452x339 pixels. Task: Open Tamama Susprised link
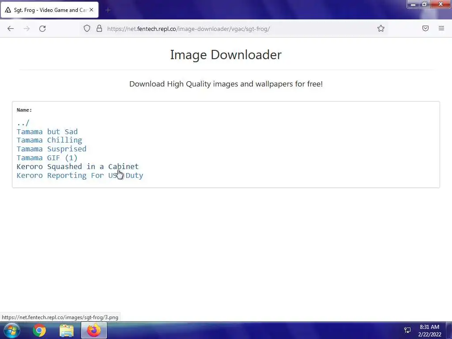pyautogui.click(x=51, y=149)
